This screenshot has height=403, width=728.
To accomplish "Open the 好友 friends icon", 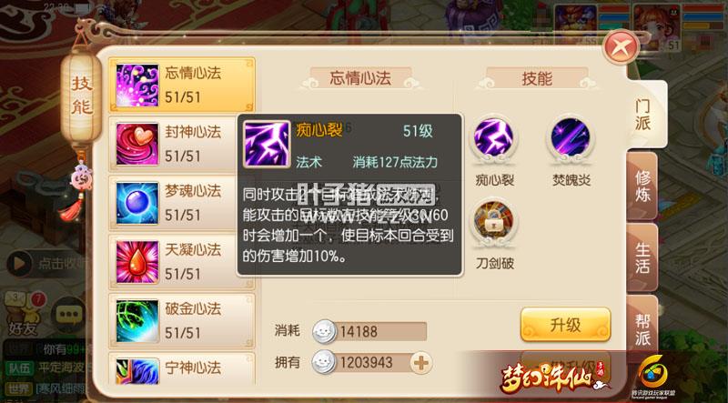I will click(x=22, y=313).
